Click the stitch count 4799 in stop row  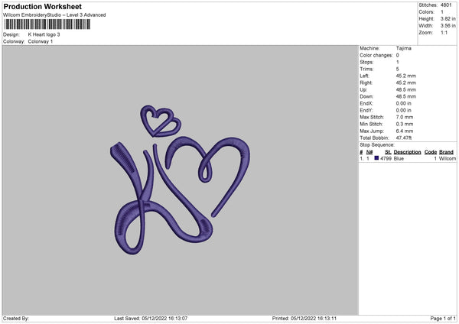[x=386, y=158]
